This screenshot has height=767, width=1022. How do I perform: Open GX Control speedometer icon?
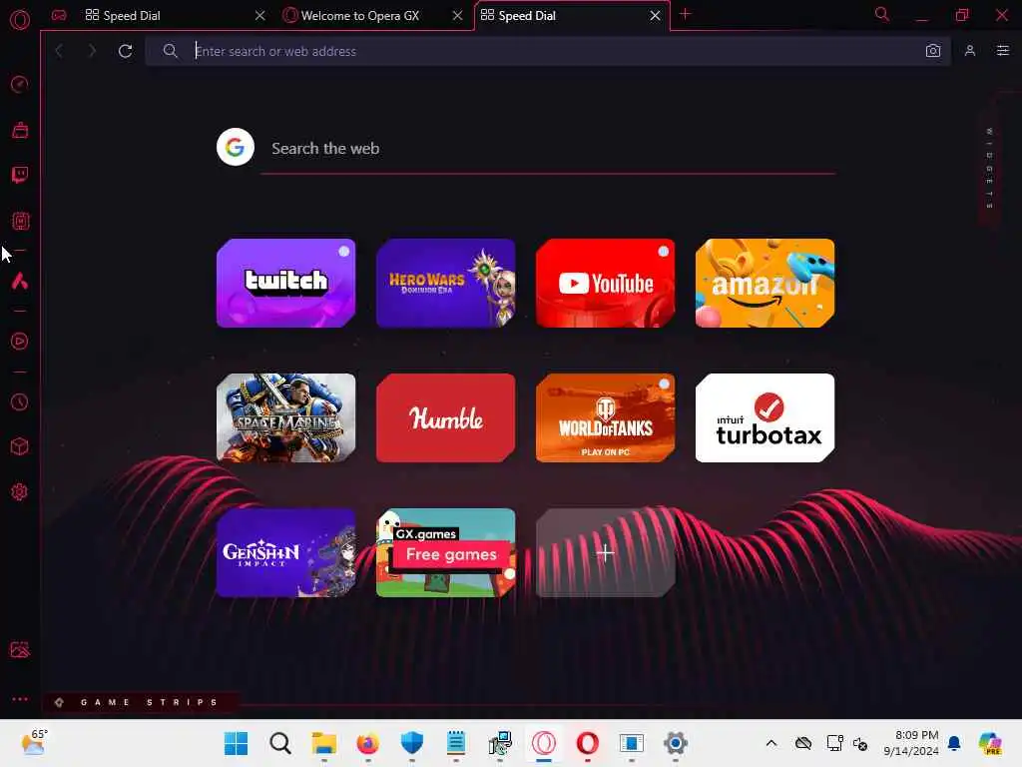pos(20,84)
